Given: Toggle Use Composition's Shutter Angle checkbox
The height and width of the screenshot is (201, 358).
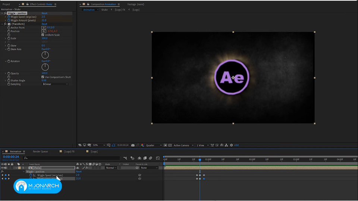Looking at the screenshot, I should tap(43, 77).
